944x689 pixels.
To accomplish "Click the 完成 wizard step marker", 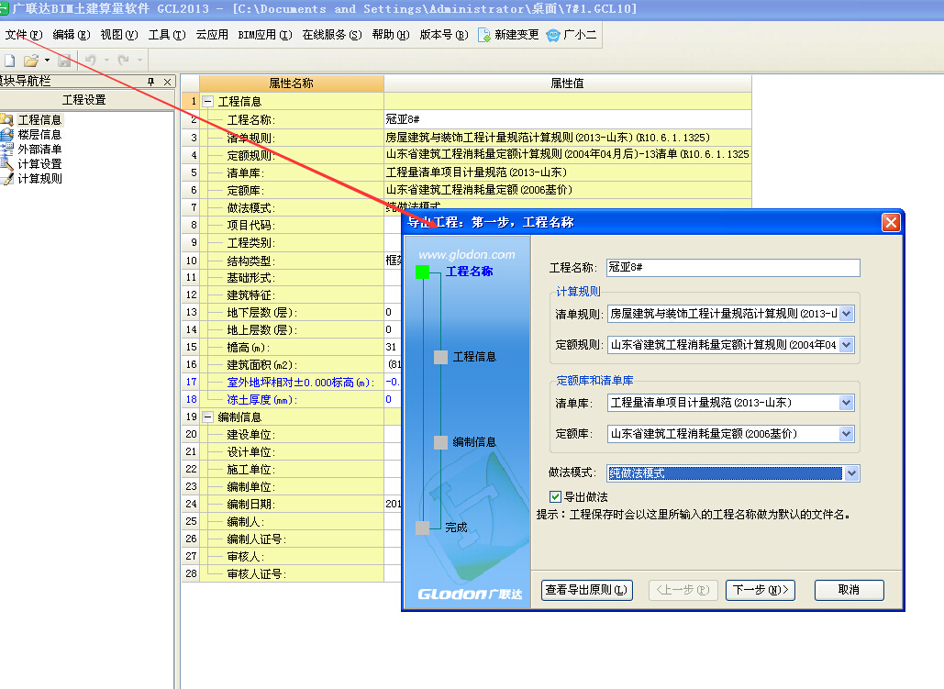I will 423,528.
